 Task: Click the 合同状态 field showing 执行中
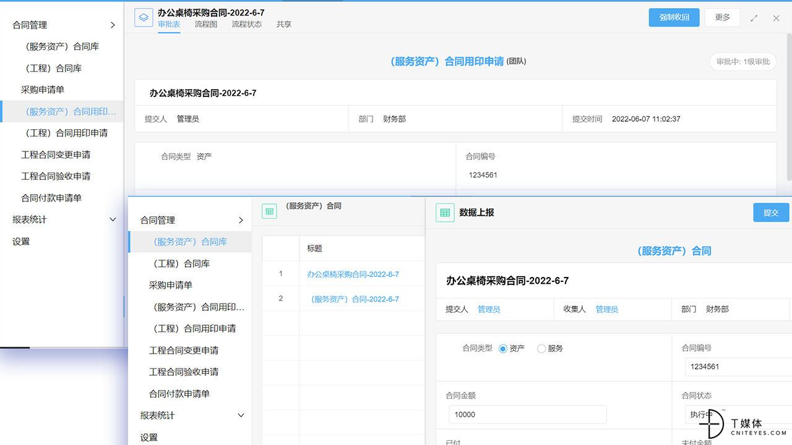coord(738,415)
